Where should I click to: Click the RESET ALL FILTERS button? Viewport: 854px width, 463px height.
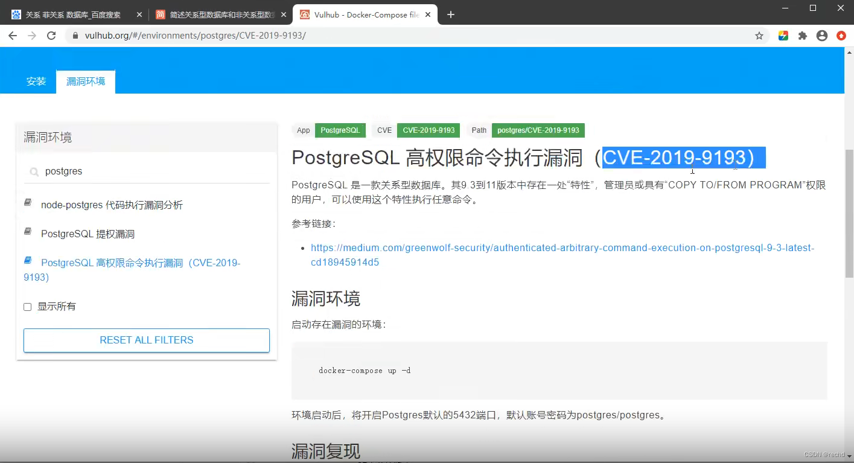[x=146, y=340]
